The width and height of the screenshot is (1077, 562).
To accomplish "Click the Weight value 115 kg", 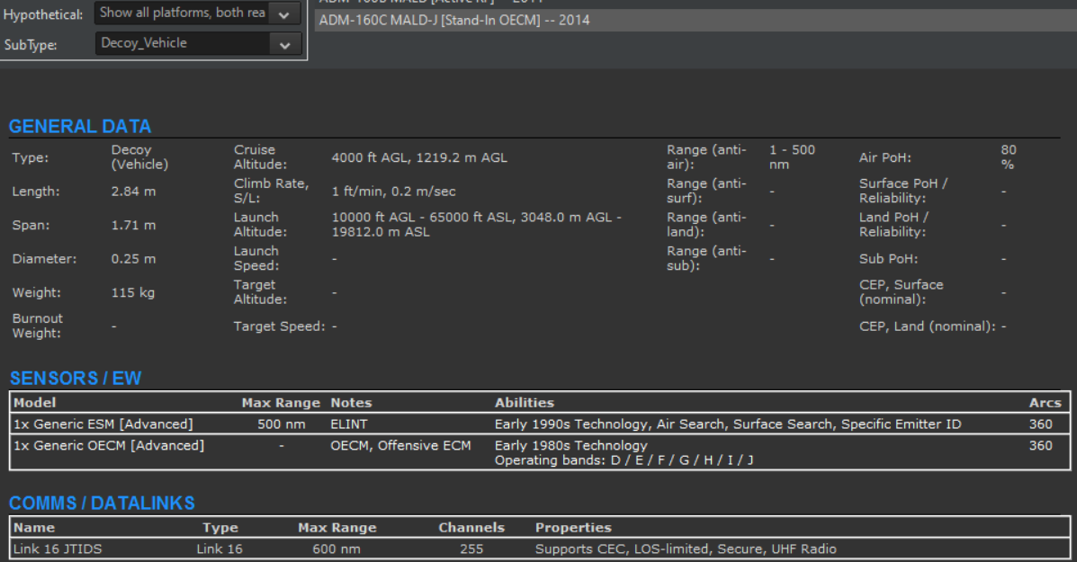I will (132, 292).
